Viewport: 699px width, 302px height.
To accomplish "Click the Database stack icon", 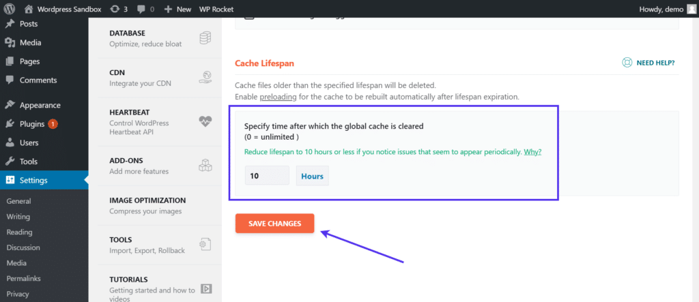I will (205, 38).
